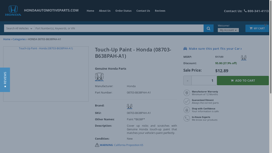Click the quantity input field showing 1
The height and width of the screenshot is (153, 272).
click(204, 81)
